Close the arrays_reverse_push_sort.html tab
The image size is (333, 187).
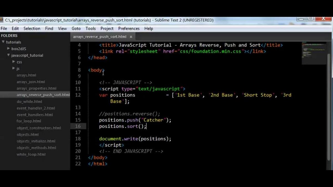pos(131,37)
